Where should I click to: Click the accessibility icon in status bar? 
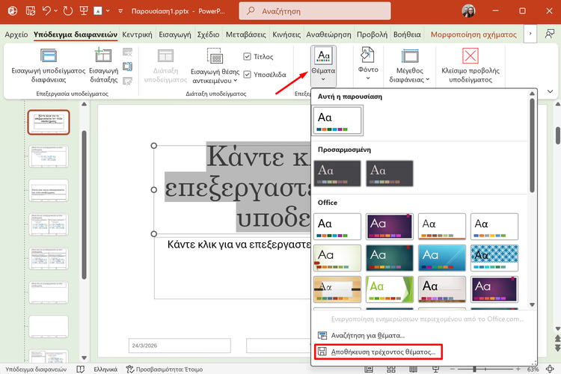pyautogui.click(x=130, y=369)
